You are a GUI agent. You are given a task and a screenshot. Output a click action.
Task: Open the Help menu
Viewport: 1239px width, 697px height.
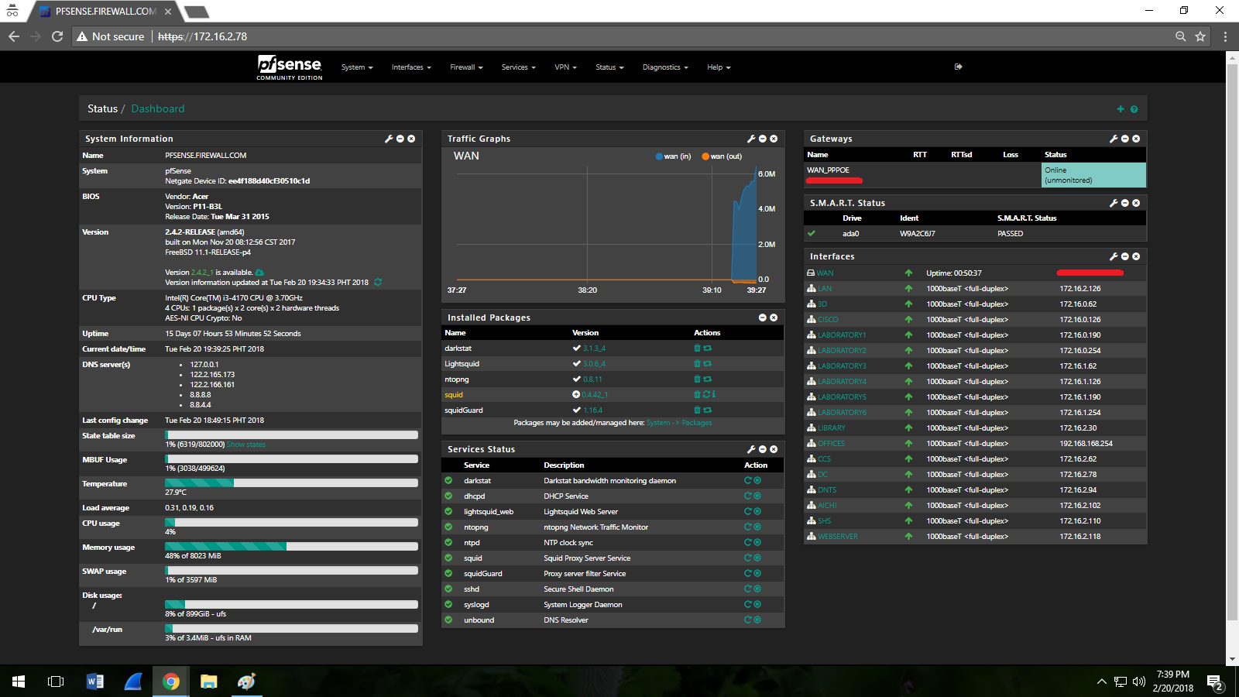coord(719,67)
